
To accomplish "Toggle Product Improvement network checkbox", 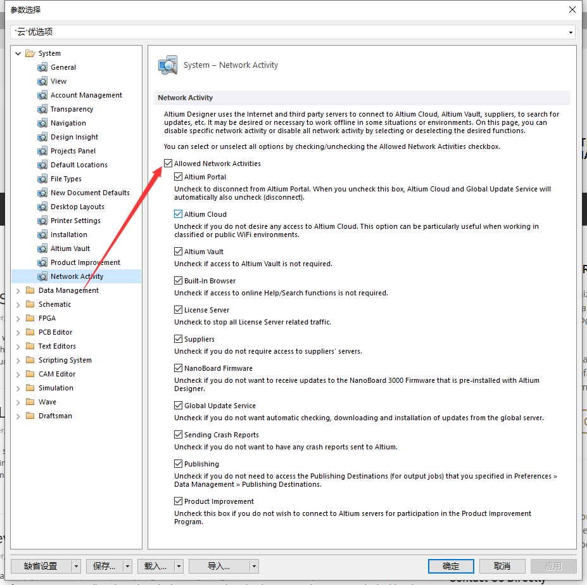I will (178, 501).
